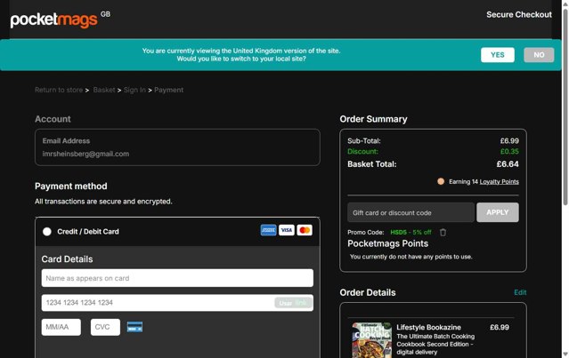The image size is (569, 358).
Task: Click the Batch Cooking cover thumbnail
Action: point(372,340)
